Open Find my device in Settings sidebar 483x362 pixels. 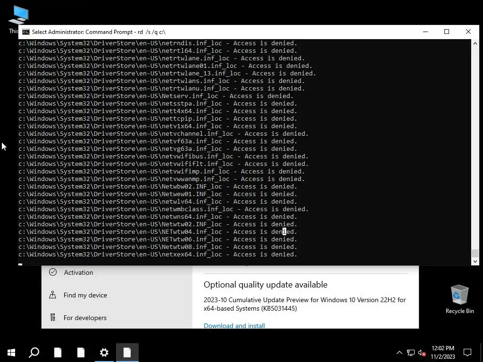(85, 295)
